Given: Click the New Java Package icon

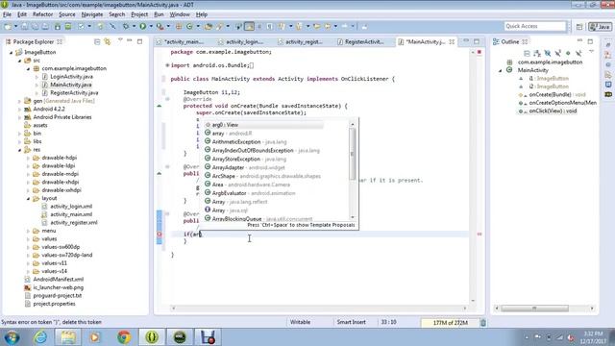Looking at the screenshot, I should point(178,26).
